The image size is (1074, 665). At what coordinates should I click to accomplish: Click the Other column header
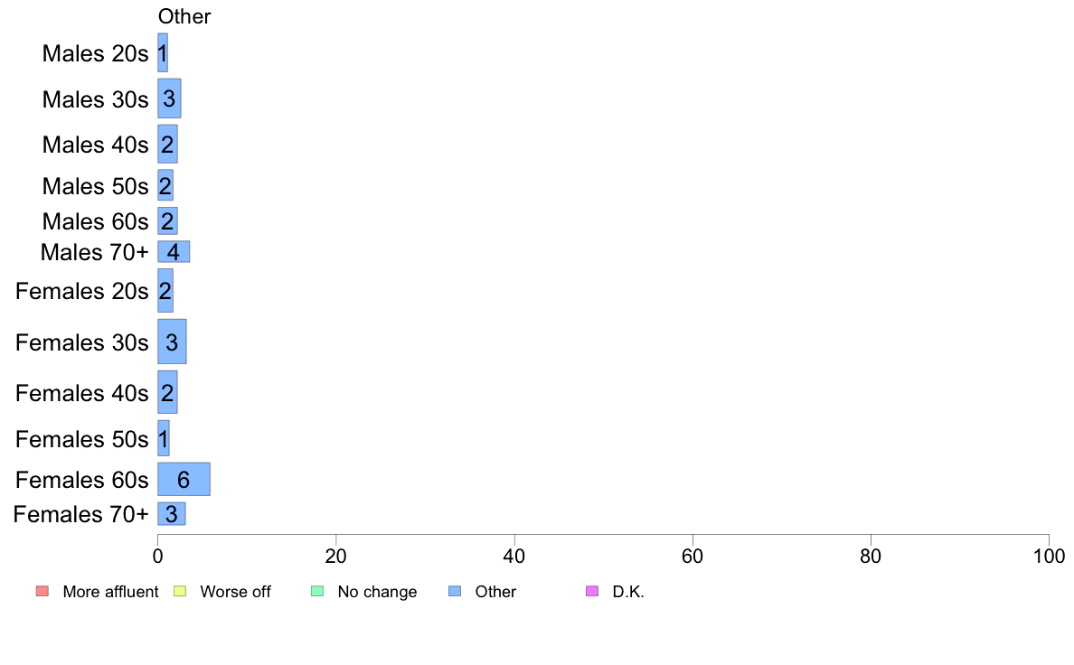[184, 16]
